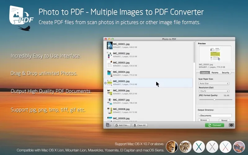Image resolution: width=248 pixels, height=155 pixels.
Task: Select the IMG_00007.jpg file name
Action: tap(121, 100)
